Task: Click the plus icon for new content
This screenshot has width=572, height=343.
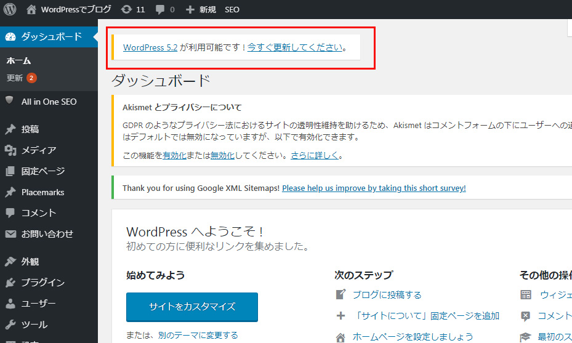Action: click(x=190, y=9)
